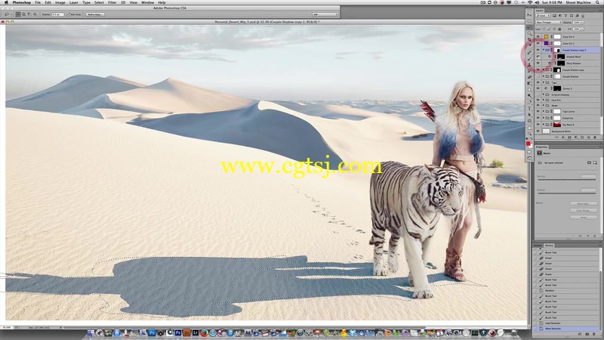Viewport: 604px width, 340px height.
Task: Hide the Color Fill 2 layer
Action: [x=538, y=36]
